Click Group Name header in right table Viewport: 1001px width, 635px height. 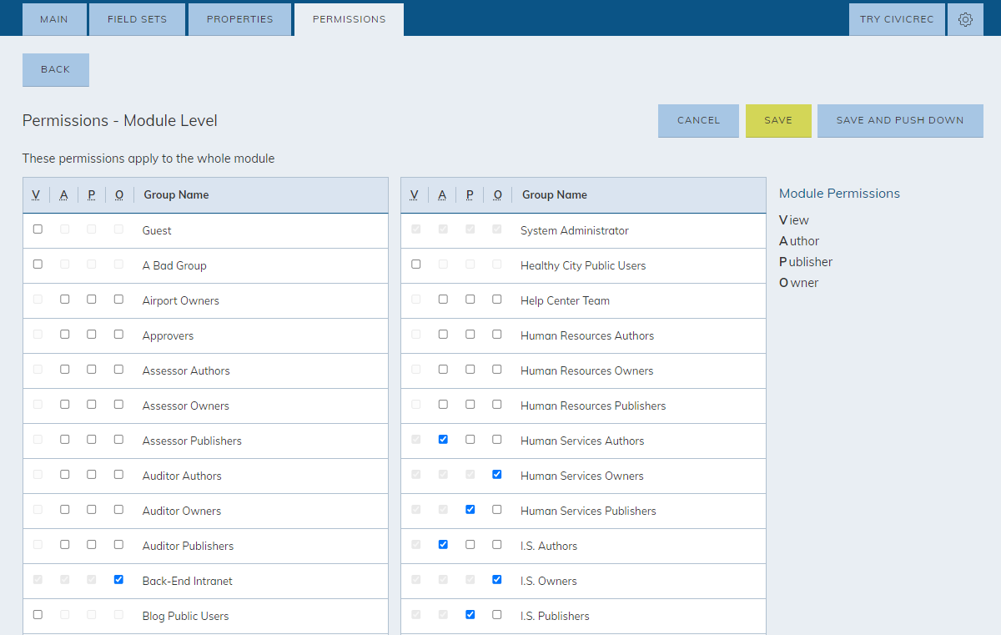[x=555, y=195]
